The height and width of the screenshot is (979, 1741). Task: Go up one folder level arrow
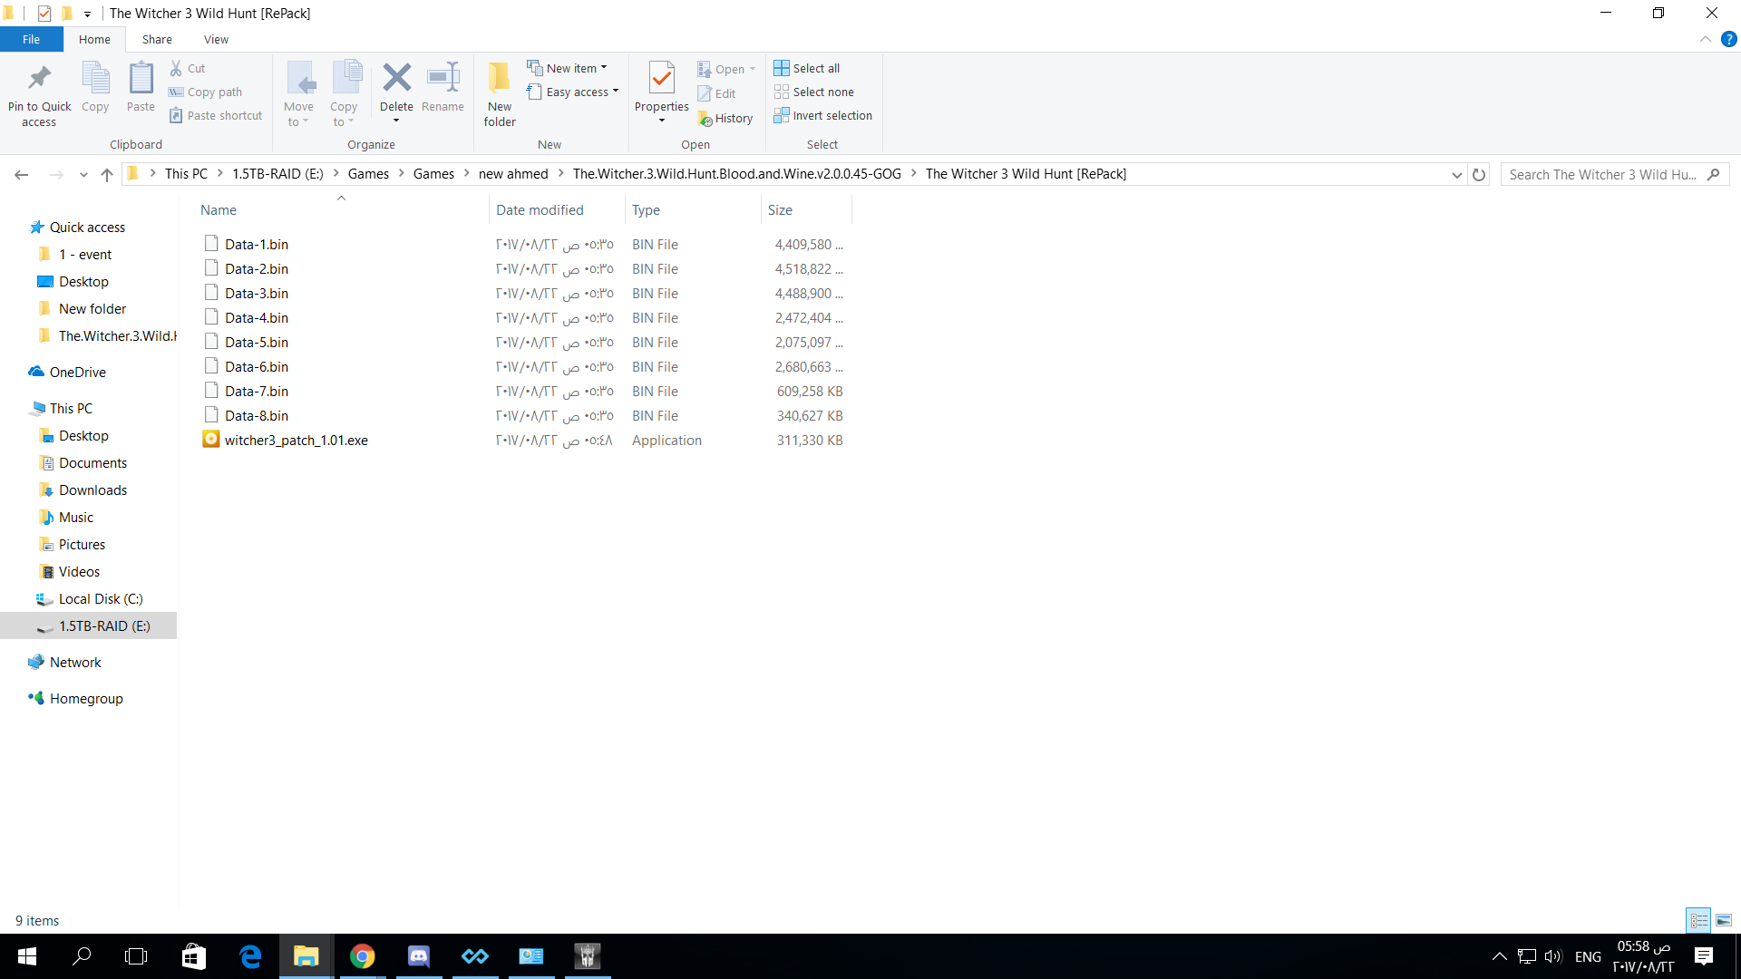click(107, 174)
